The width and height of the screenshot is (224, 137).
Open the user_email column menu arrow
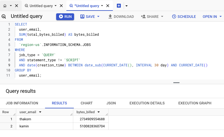tap(40, 112)
